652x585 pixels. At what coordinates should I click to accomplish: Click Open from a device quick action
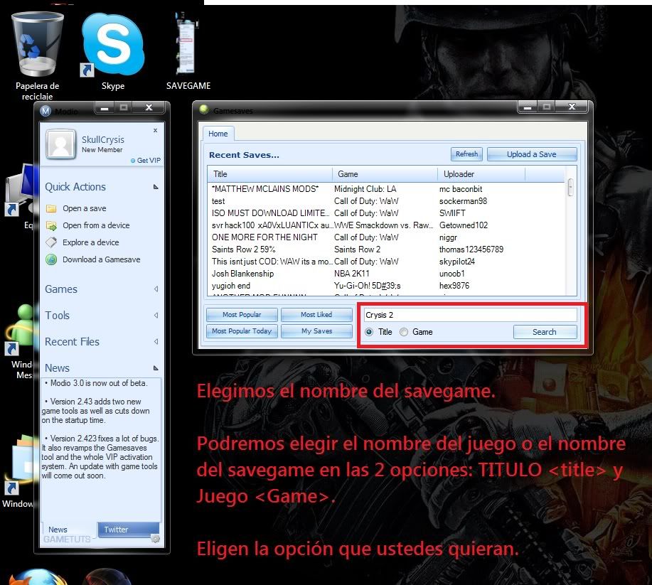coord(96,225)
